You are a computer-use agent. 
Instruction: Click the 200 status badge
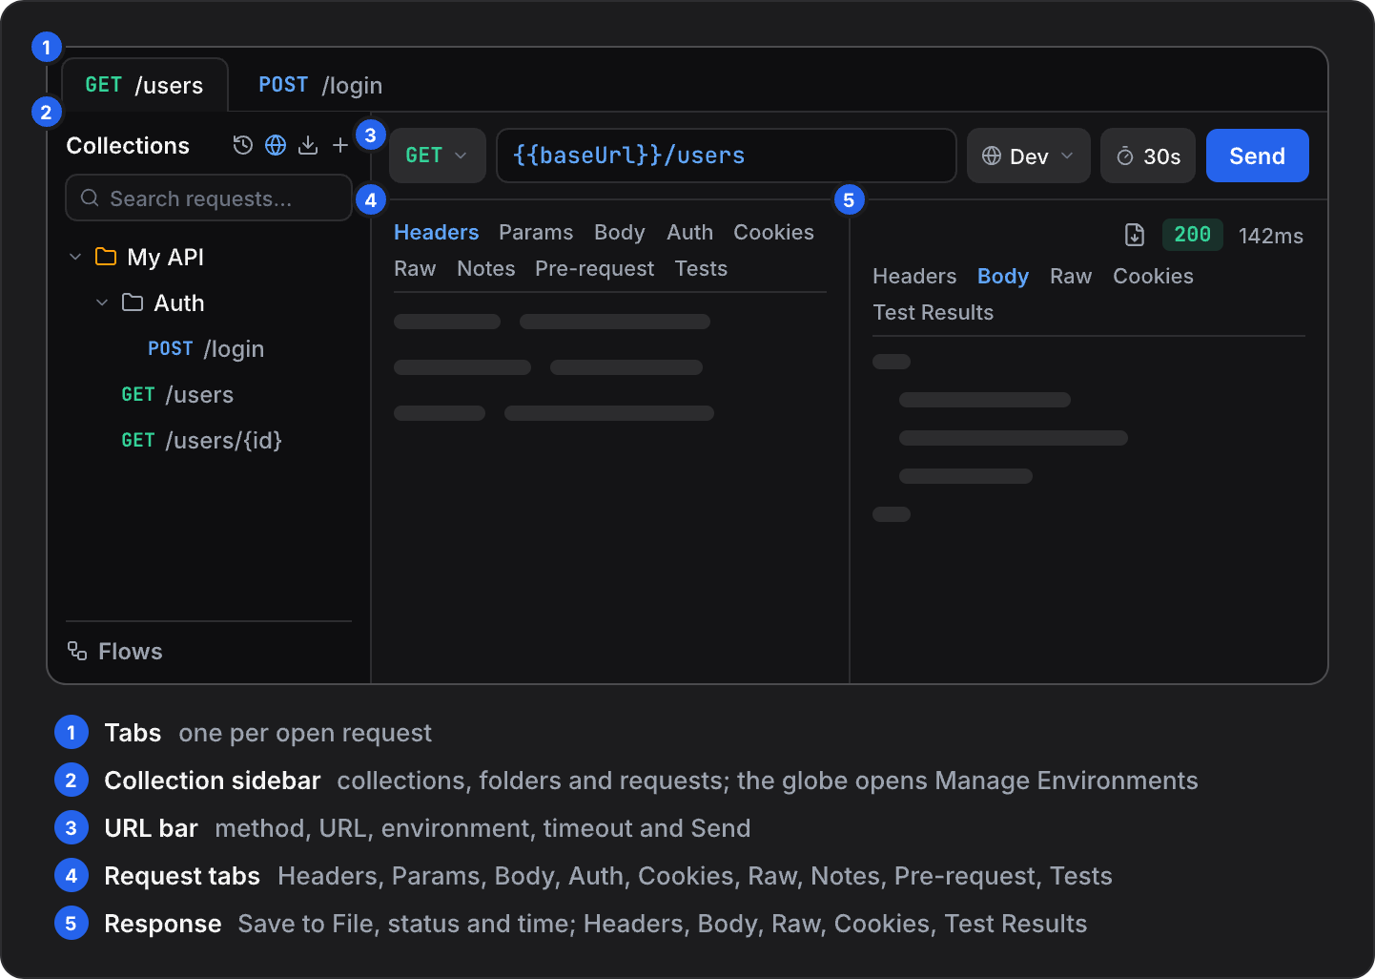[1192, 235]
